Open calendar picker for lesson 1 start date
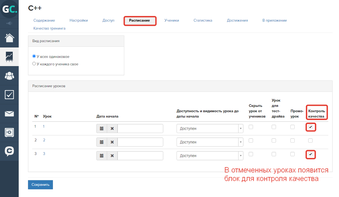The height and width of the screenshot is (197, 339). [x=102, y=129]
